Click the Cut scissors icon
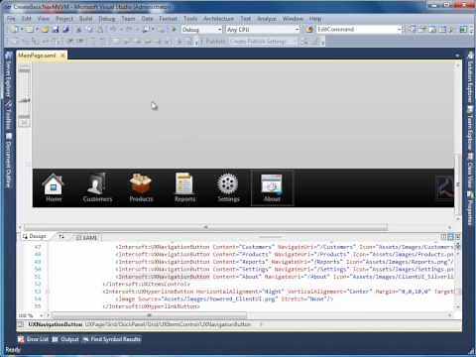This screenshot has width=476, height=357. 79,30
